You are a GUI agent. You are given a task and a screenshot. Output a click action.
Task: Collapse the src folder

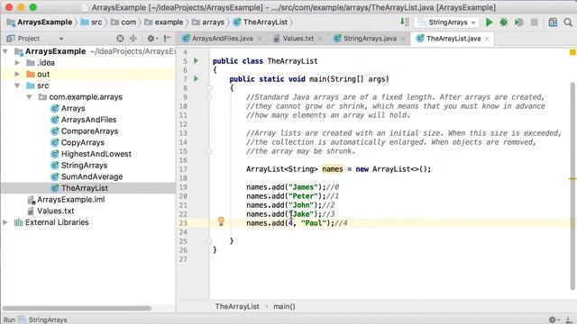click(17, 85)
